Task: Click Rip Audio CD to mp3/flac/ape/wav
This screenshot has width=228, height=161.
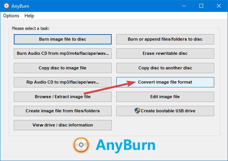Action: tap(63, 82)
